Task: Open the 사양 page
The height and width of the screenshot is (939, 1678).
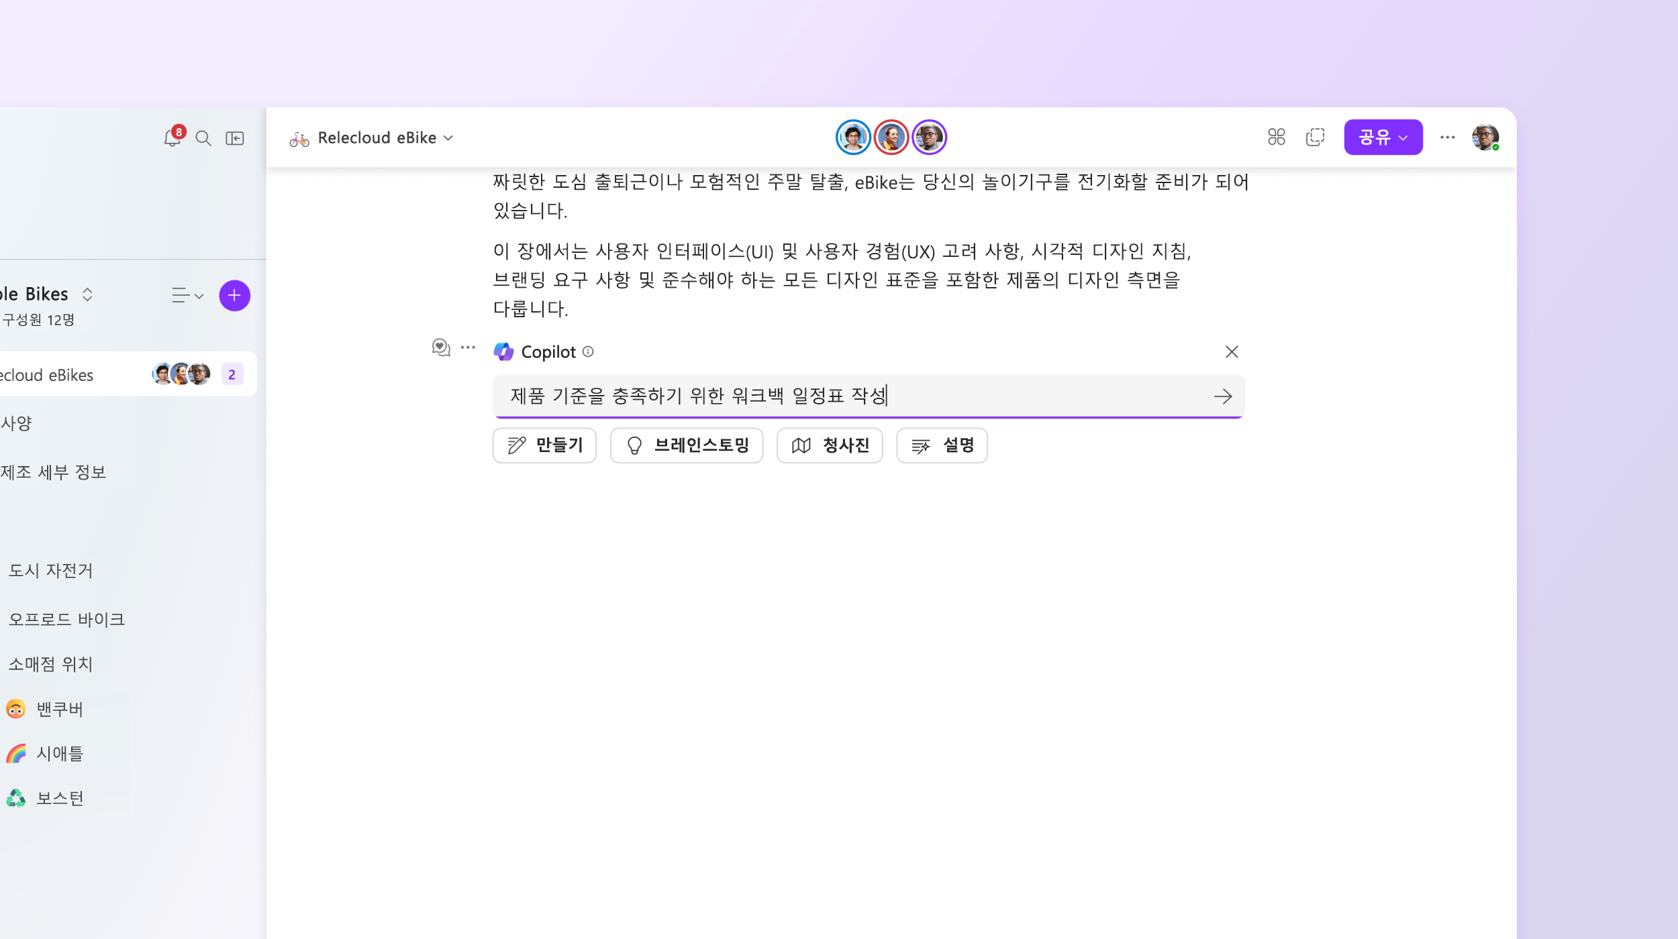Action: point(16,423)
